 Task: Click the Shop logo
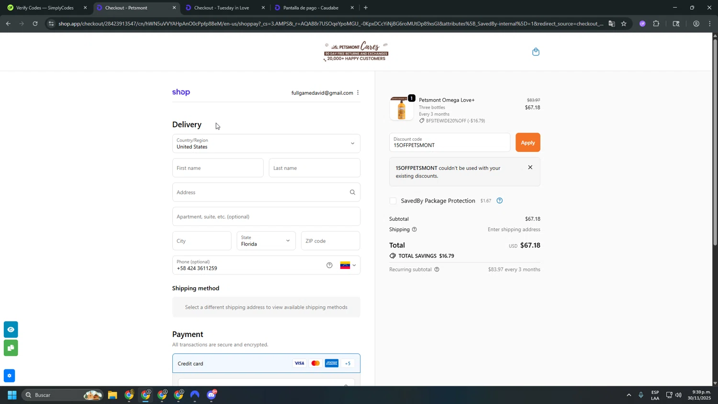181,92
